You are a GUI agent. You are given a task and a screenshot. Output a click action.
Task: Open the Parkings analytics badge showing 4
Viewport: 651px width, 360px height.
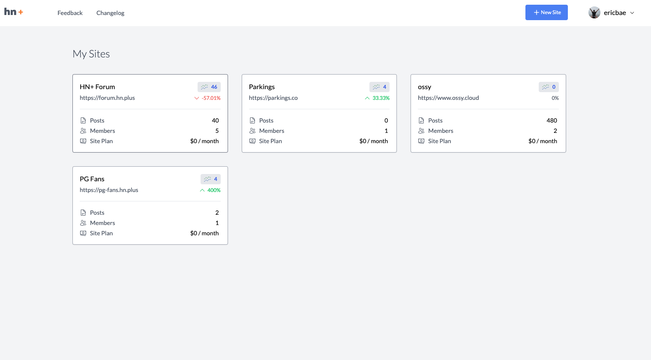(x=380, y=87)
